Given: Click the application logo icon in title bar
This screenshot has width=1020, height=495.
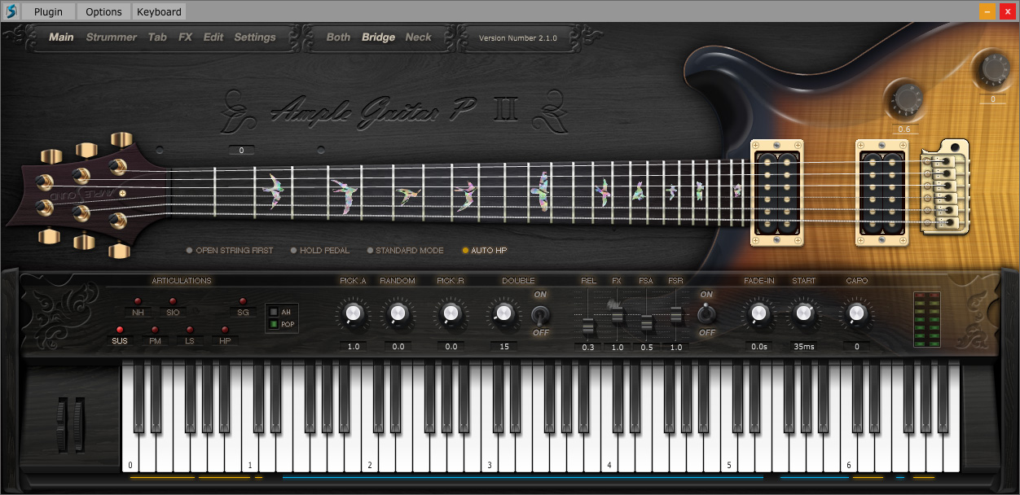Looking at the screenshot, I should [x=11, y=11].
